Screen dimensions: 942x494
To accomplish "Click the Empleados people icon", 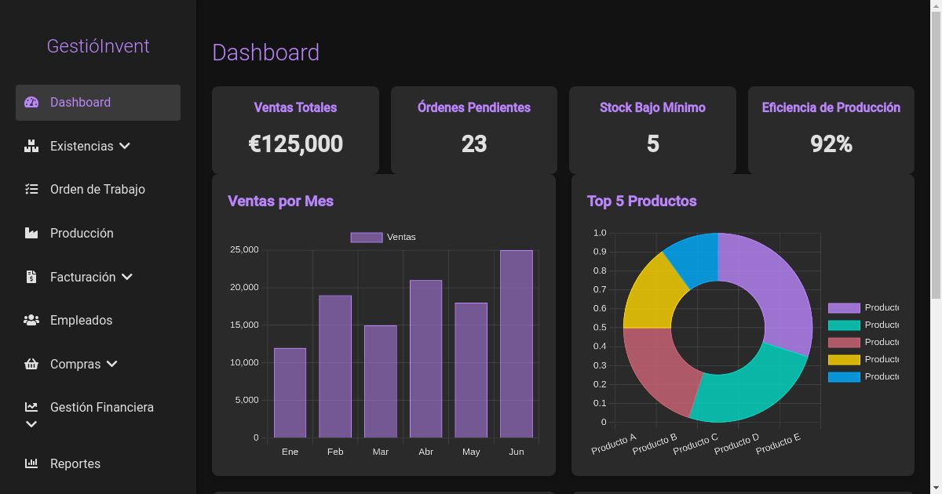I will coord(31,320).
